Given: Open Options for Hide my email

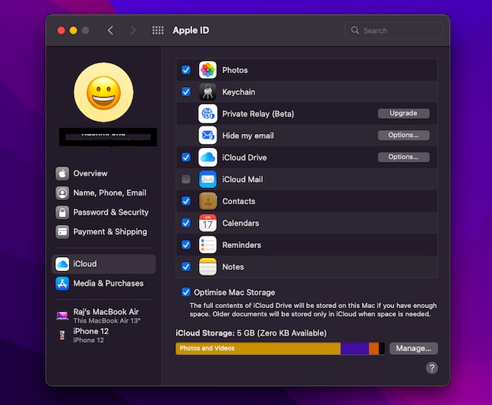Looking at the screenshot, I should click(x=404, y=135).
